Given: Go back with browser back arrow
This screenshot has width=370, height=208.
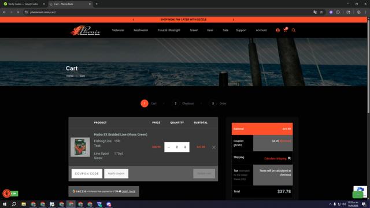Looking at the screenshot, I should [4, 12].
